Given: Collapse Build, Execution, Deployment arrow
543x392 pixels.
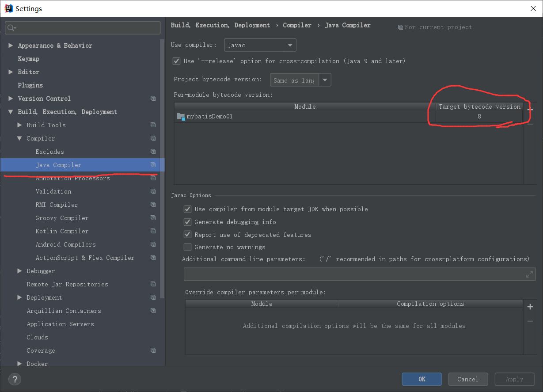Looking at the screenshot, I should (11, 112).
